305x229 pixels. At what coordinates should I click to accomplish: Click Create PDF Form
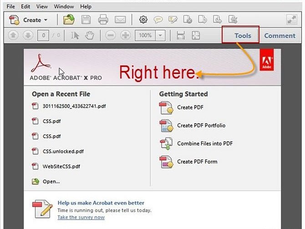(197, 162)
